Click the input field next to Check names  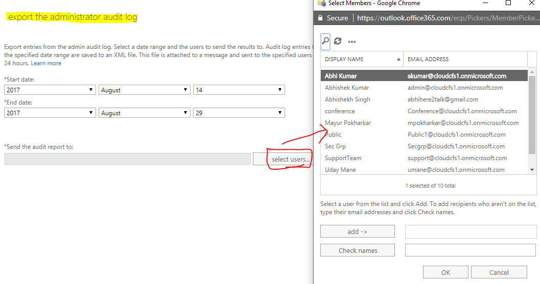[x=471, y=250]
